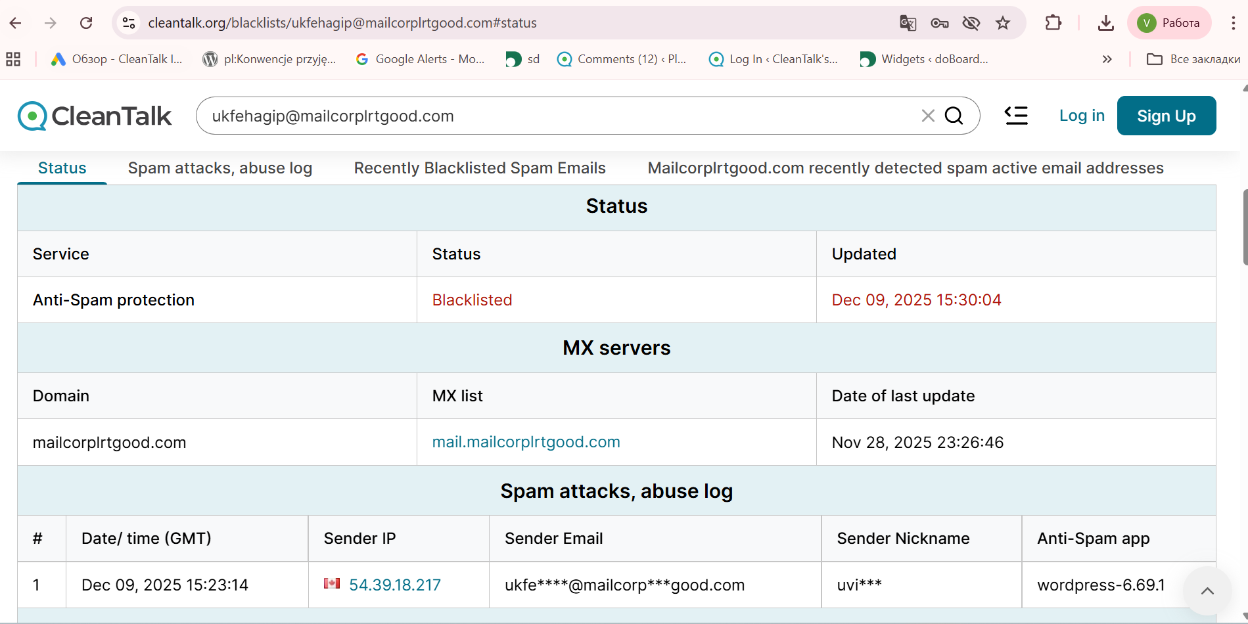
Task: Click sender IP 54.39.18.217 link
Action: pos(394,585)
